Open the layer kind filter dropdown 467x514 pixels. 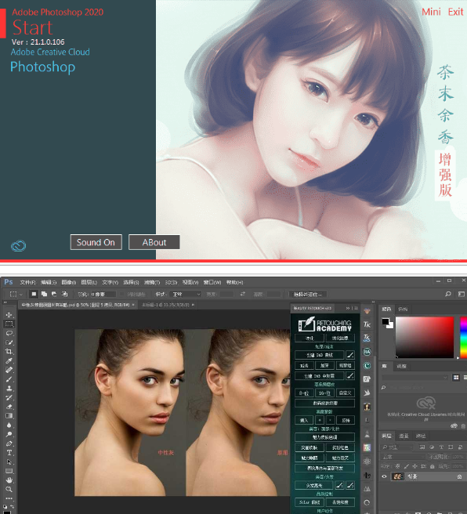pyautogui.click(x=396, y=447)
